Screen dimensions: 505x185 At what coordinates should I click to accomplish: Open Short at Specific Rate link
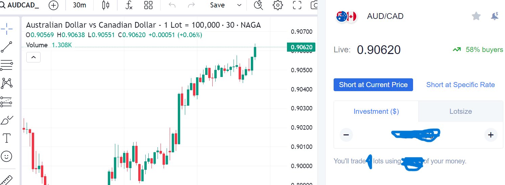(460, 85)
